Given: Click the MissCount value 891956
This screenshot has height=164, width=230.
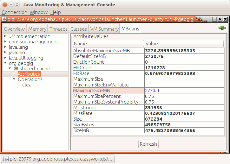Looking at the screenshot, I should (x=184, y=108).
